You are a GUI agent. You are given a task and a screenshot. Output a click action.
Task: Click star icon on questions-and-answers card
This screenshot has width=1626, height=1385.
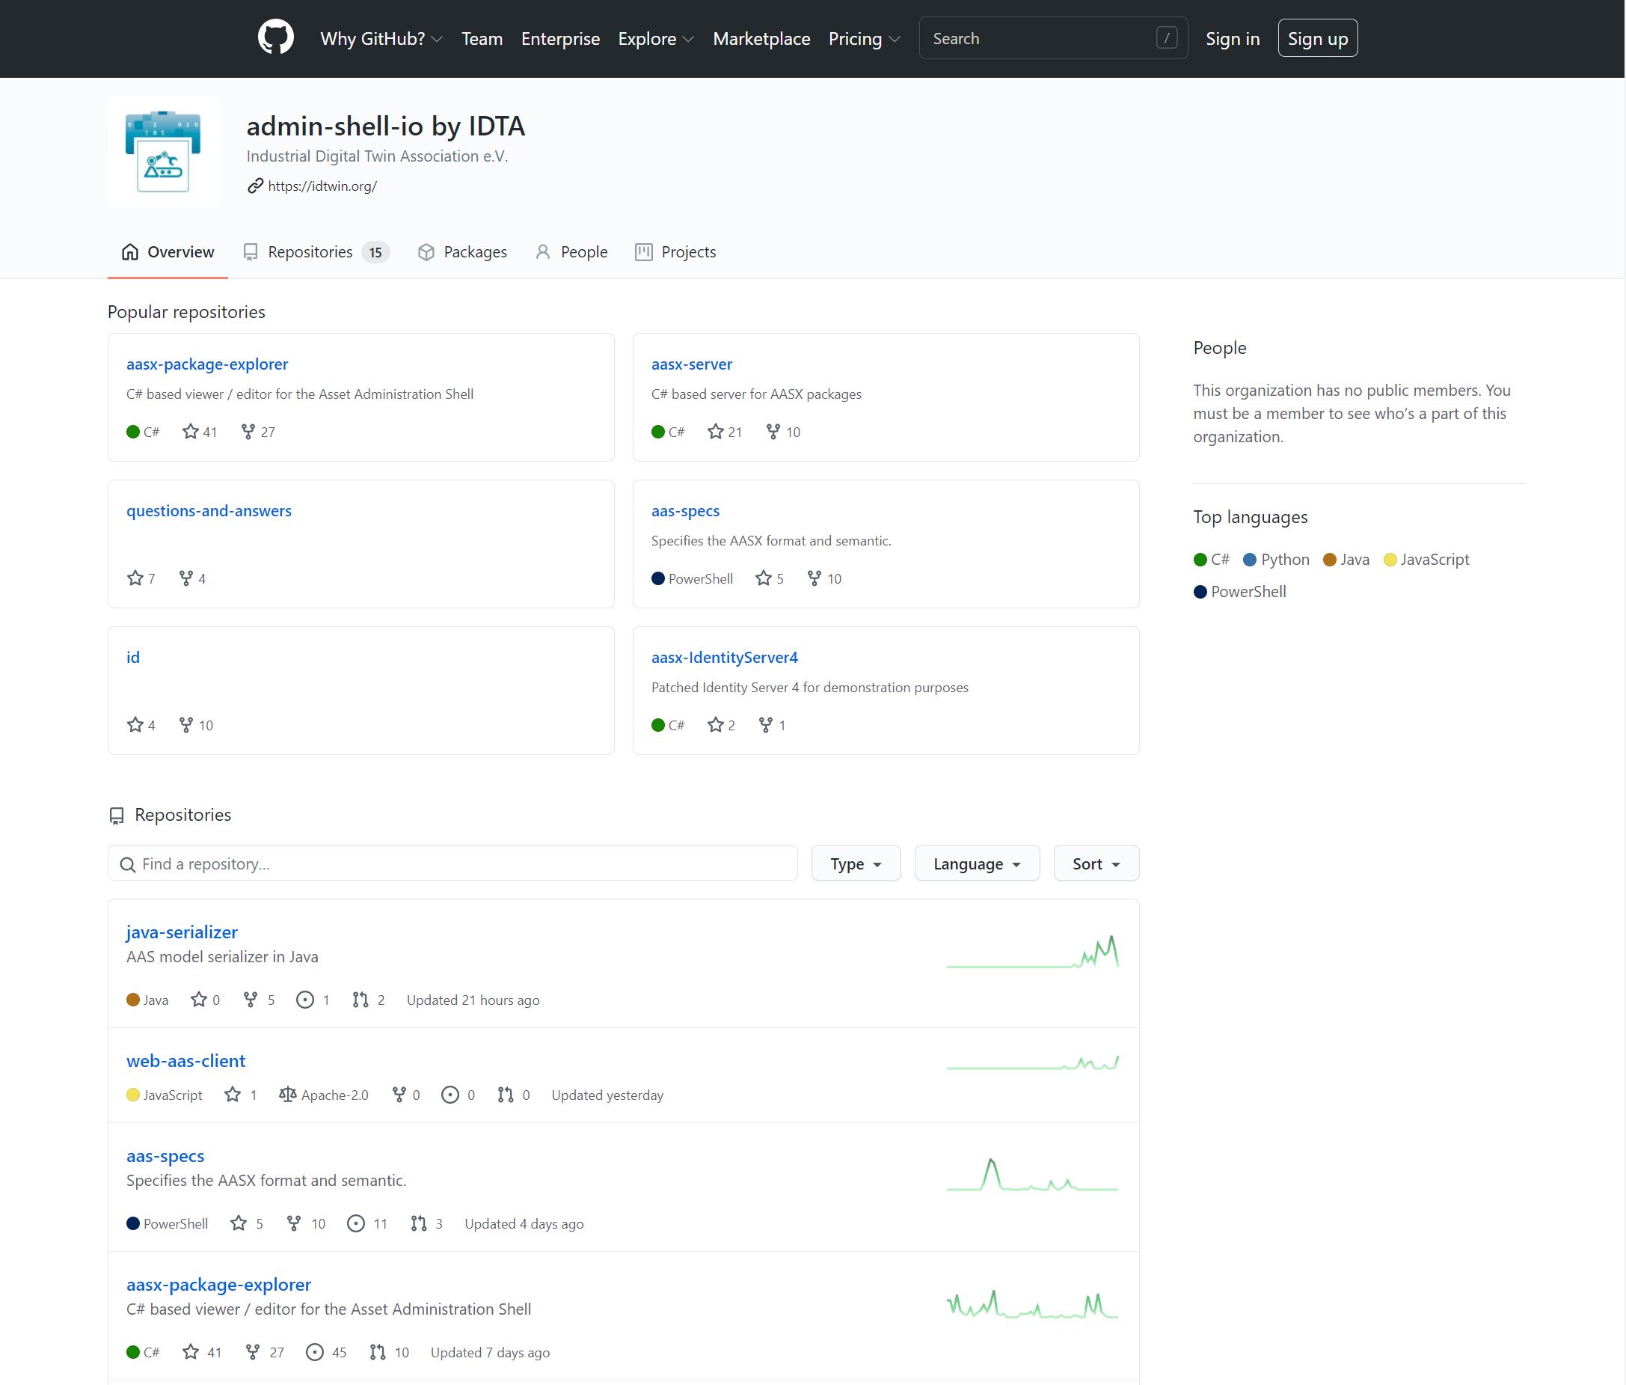pos(135,578)
